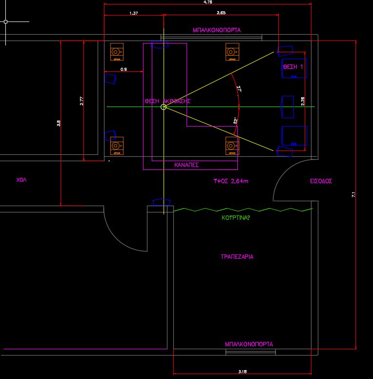Screen dimensions: 373x379
Task: Pick the blue speaker straddling the wall above ΚΟΥΡΤΙΝΑ
Action: click(x=162, y=203)
